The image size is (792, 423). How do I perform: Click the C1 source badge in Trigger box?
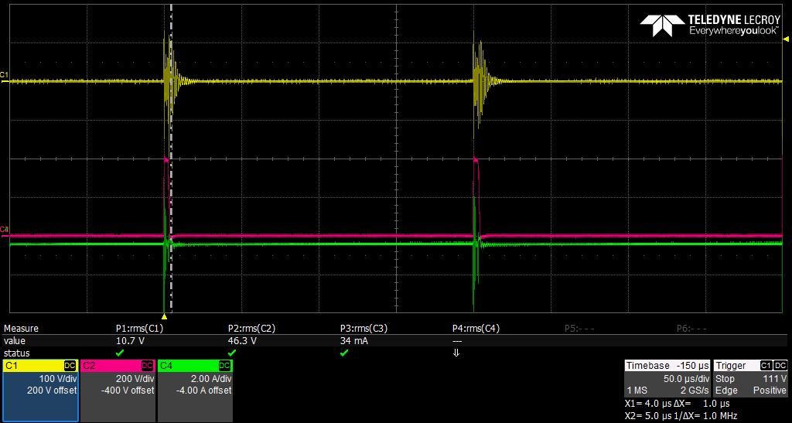pyautogui.click(x=766, y=366)
